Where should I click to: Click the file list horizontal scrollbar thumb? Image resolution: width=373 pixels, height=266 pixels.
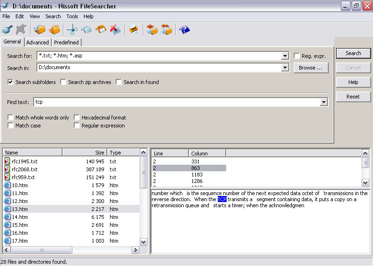pos(41,250)
